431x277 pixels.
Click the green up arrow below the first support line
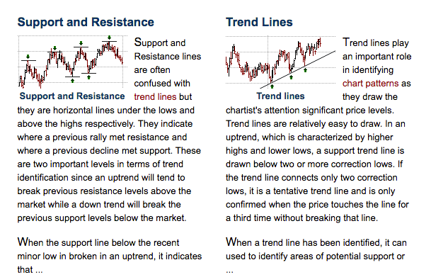(73, 81)
